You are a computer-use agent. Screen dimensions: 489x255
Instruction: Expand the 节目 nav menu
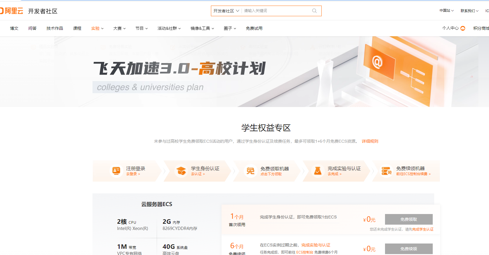[x=142, y=28]
